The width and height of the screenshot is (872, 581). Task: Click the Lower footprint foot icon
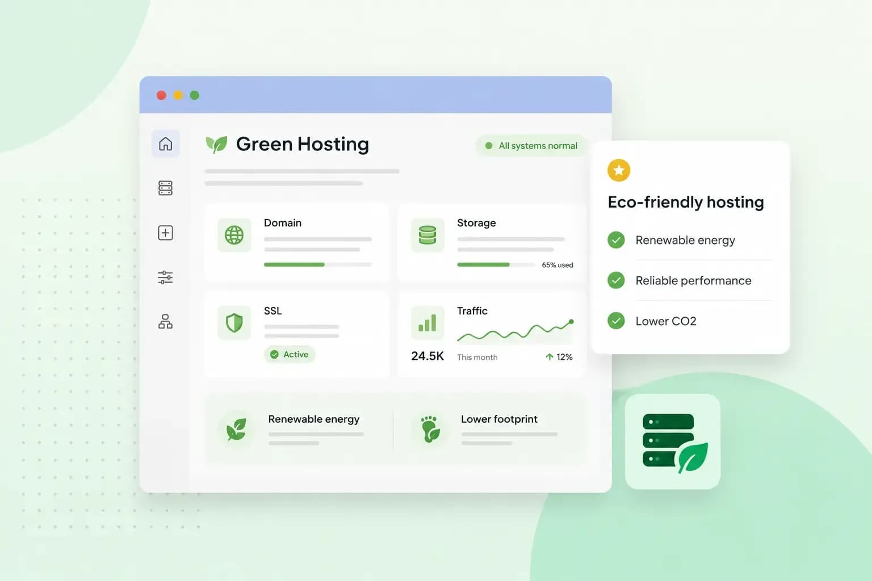430,429
